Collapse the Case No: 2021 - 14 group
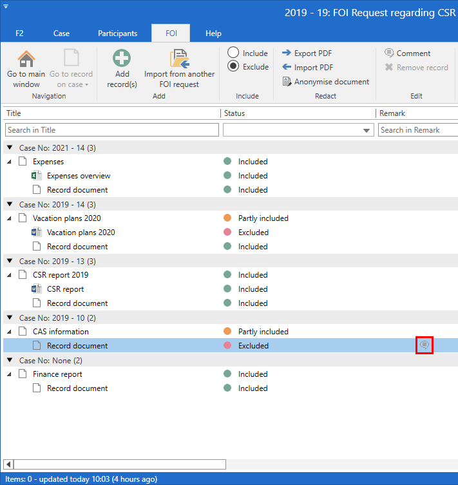458x485 pixels. (x=10, y=148)
